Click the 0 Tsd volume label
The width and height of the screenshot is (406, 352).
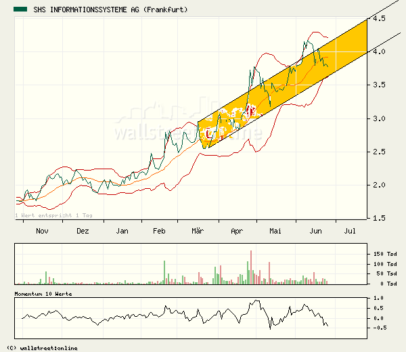click(x=388, y=284)
